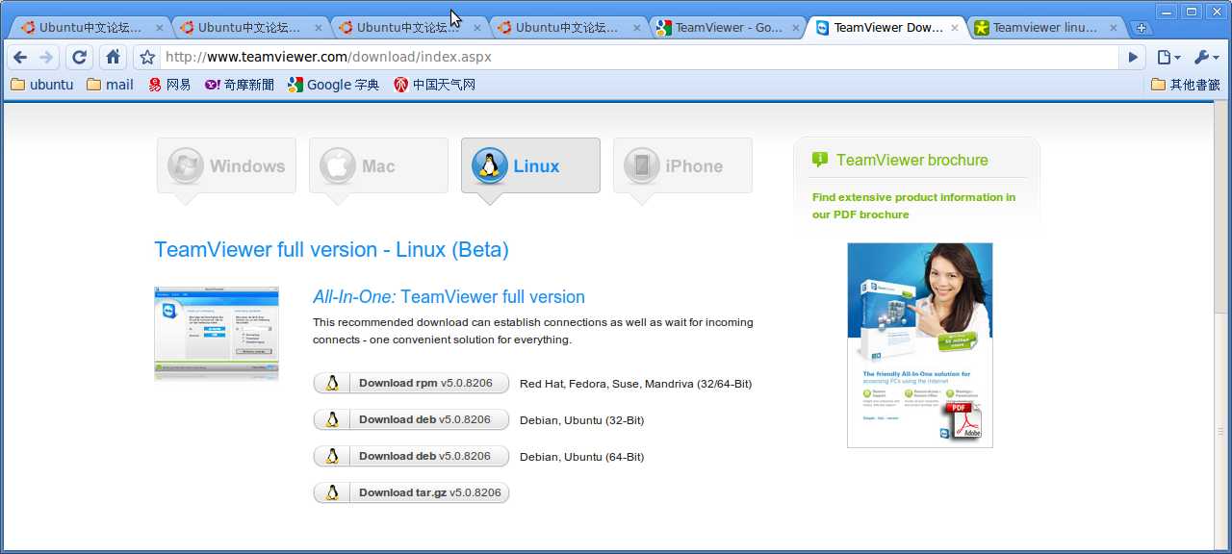Close the Teamviewer linux tab

(x=1113, y=28)
